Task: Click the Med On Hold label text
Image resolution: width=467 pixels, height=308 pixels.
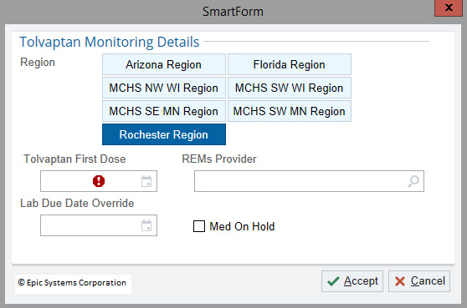Action: coord(242,226)
